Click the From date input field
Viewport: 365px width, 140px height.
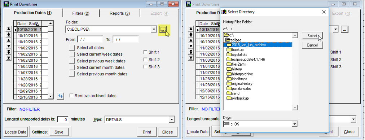coord(90,39)
